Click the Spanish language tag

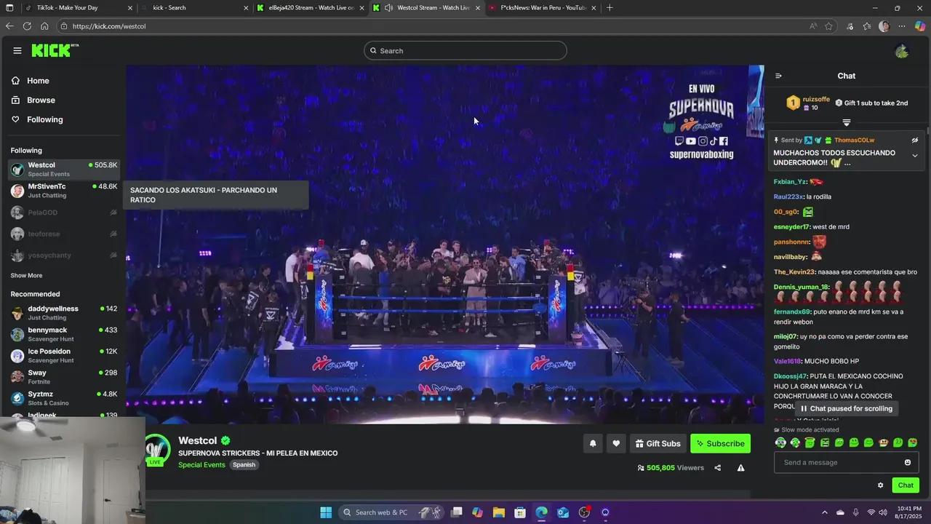(x=244, y=465)
